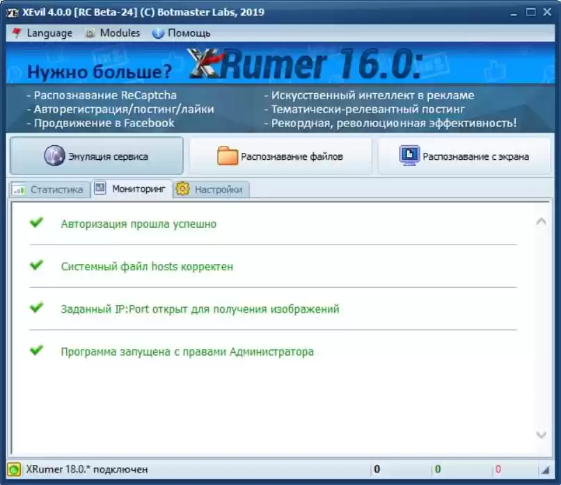The height and width of the screenshot is (485, 561).
Task: Select Программа запущена с правами Администратора
Action: [x=187, y=352]
